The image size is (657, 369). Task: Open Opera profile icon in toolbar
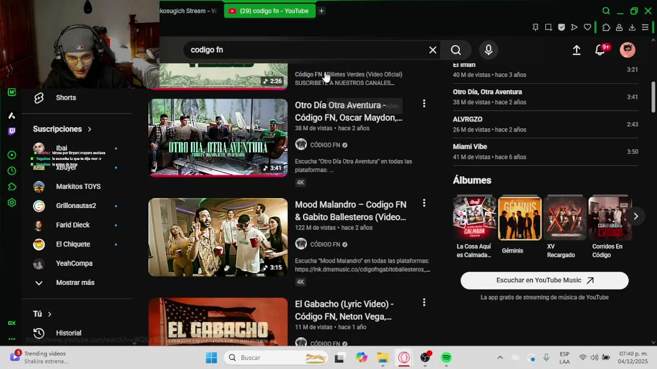click(x=620, y=27)
